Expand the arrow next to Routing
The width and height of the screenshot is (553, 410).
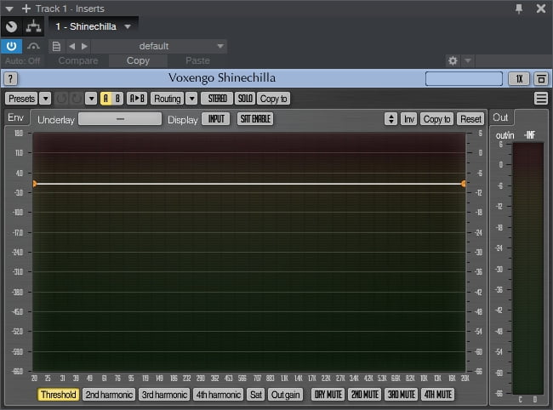(x=191, y=99)
